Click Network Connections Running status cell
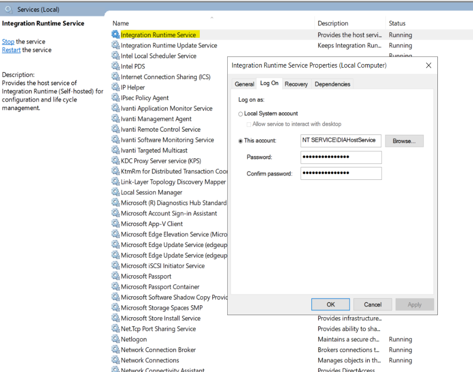473x372 pixels. tap(400, 360)
